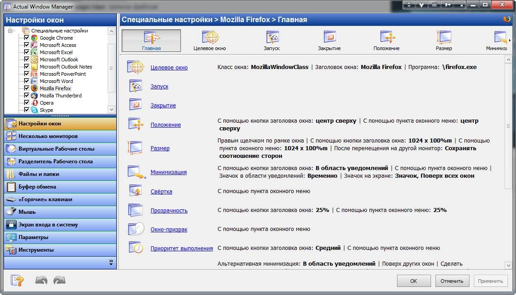Select the Главная toolbar tab
Image resolution: width=516 pixels, height=295 pixels.
click(151, 41)
